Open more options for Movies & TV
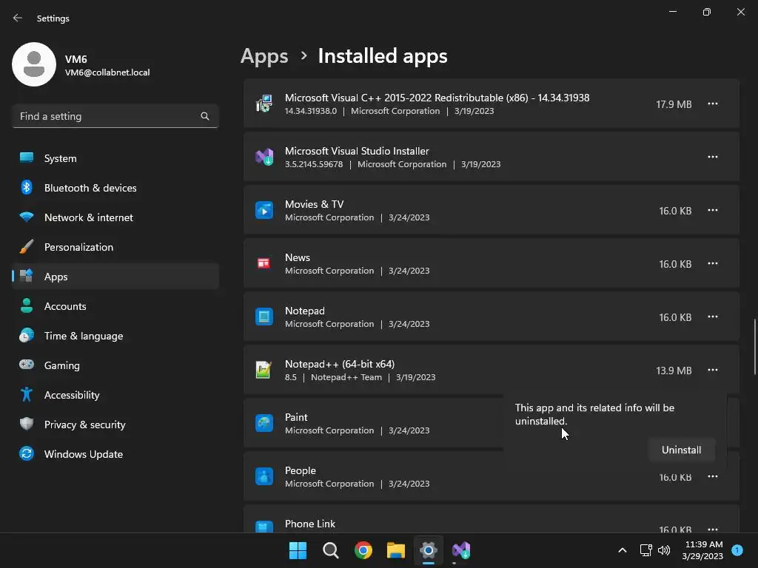Screen dimensions: 758x568 point(713,210)
